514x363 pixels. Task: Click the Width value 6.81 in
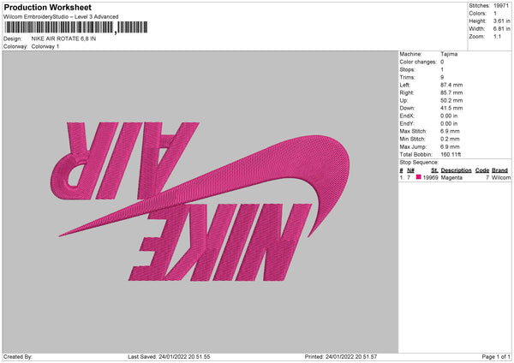point(501,29)
